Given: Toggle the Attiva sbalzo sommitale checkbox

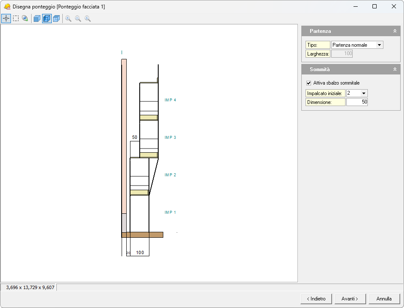Looking at the screenshot, I should [309, 83].
